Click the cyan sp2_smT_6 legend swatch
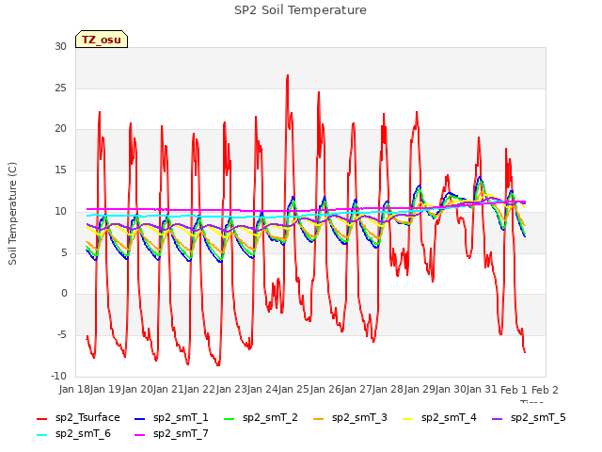Image resolution: width=602 pixels, height=452 pixels. tap(41, 435)
